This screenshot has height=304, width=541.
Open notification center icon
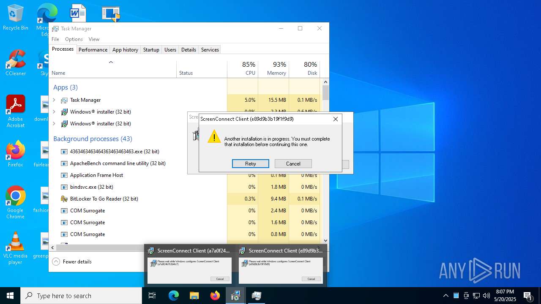click(x=527, y=296)
